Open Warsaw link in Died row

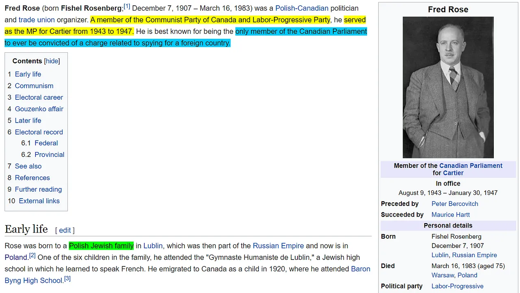click(443, 275)
